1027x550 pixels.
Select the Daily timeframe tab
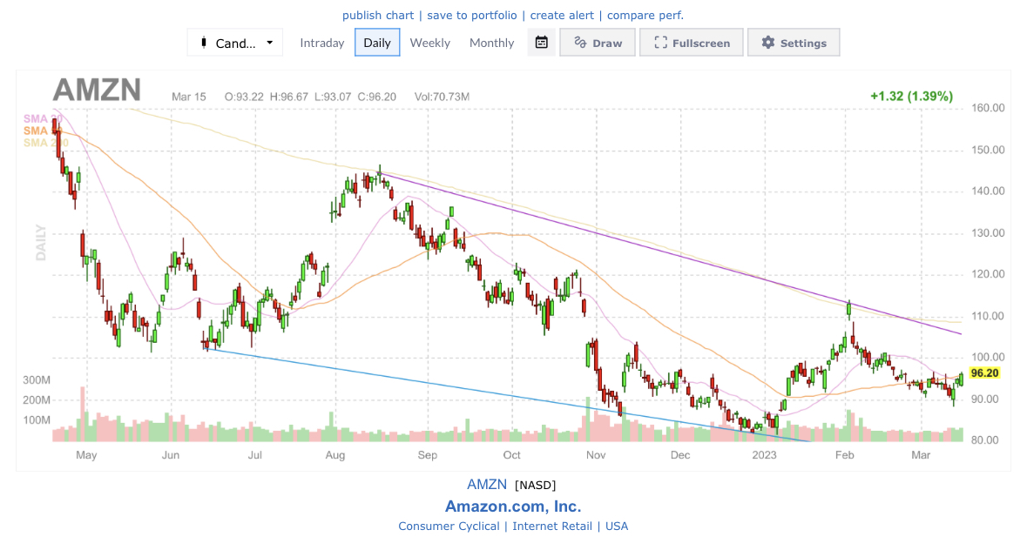pyautogui.click(x=377, y=43)
